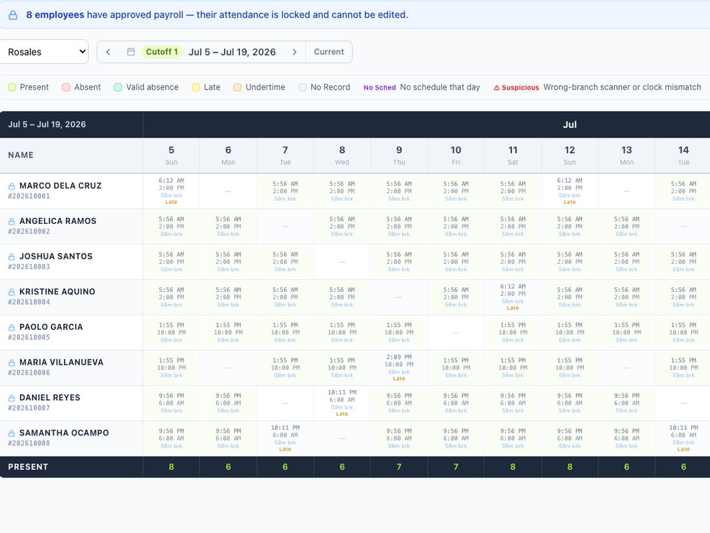
Task: Click the Late legend yellow swatch
Action: (x=196, y=87)
